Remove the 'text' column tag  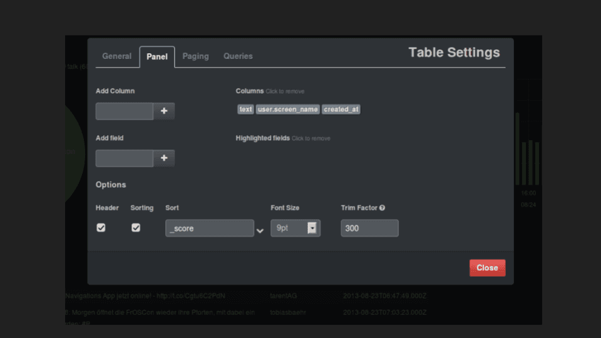245,109
